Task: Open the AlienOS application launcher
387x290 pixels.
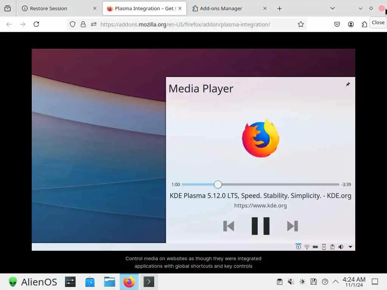Action: [x=33, y=282]
